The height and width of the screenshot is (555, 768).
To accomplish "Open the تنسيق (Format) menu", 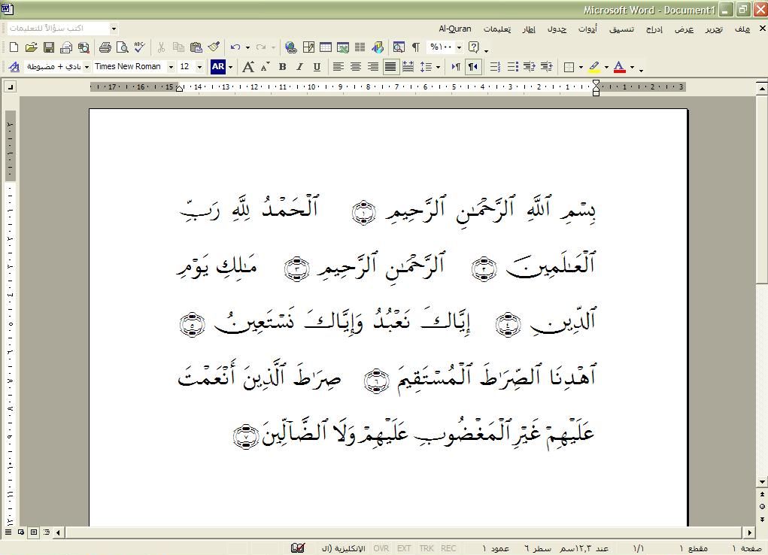I will 621,29.
